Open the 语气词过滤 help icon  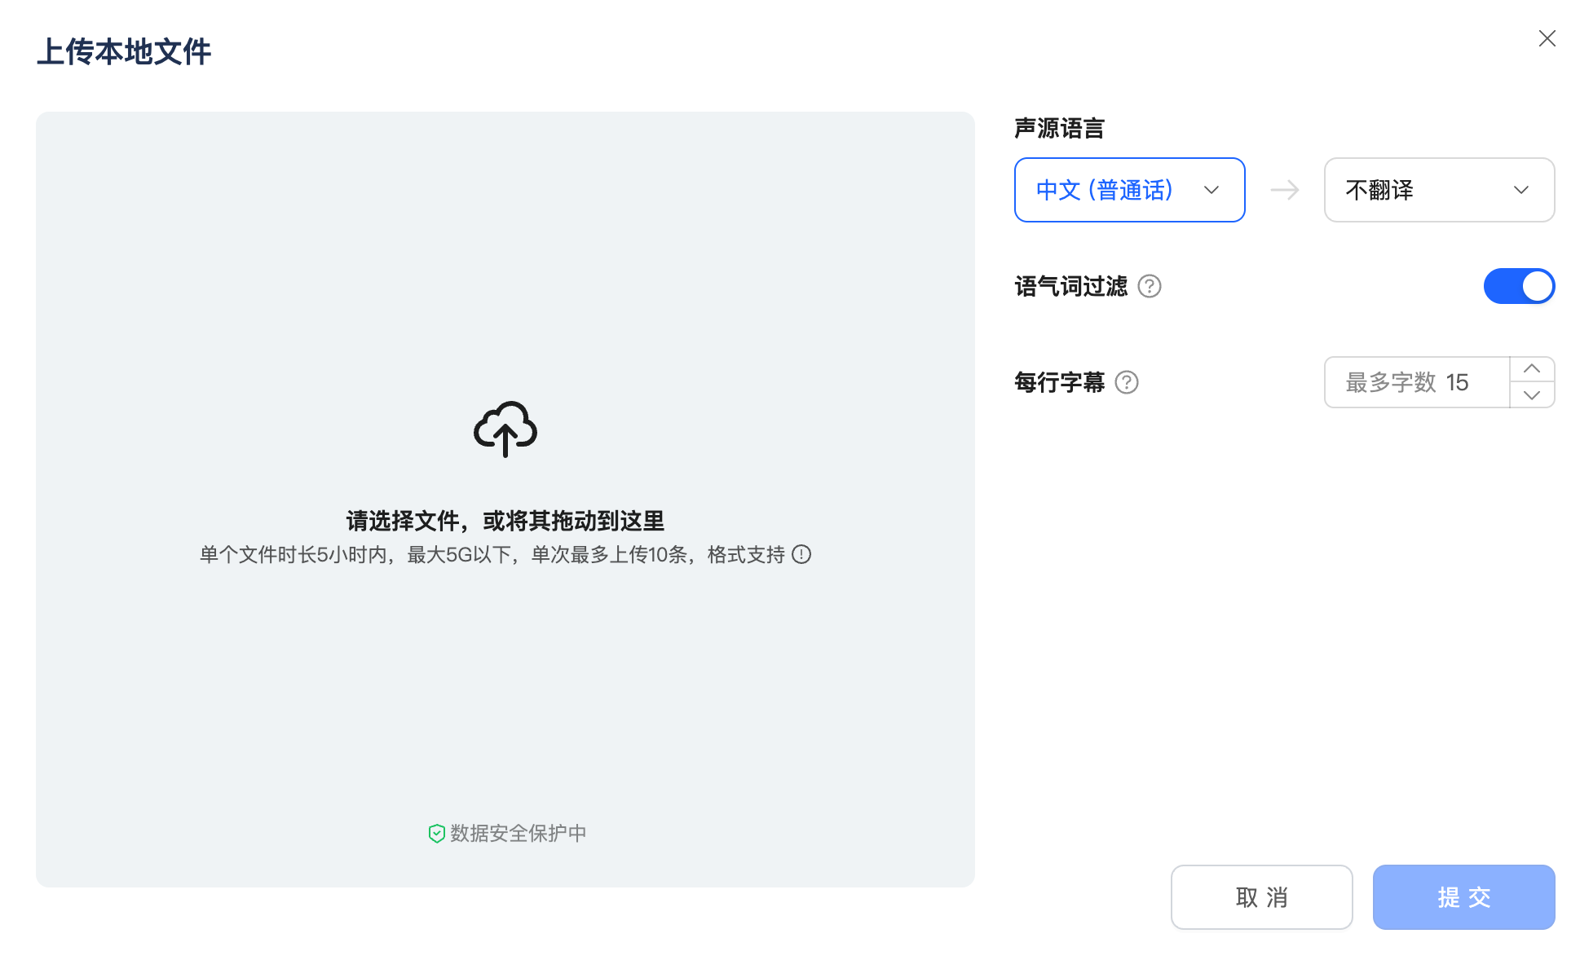(x=1150, y=286)
